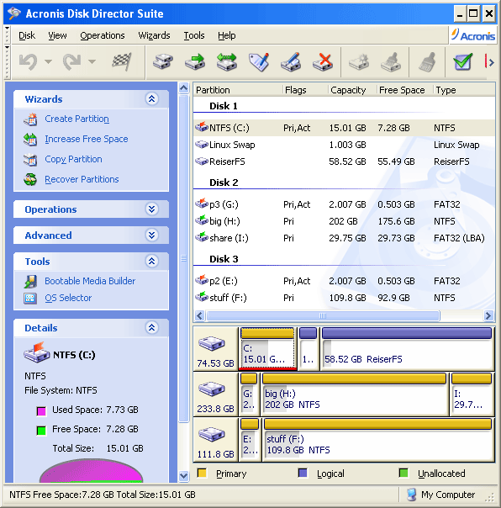Click the Increase Free Space wizard icon
Screen dimensions: 501x508
(30, 140)
